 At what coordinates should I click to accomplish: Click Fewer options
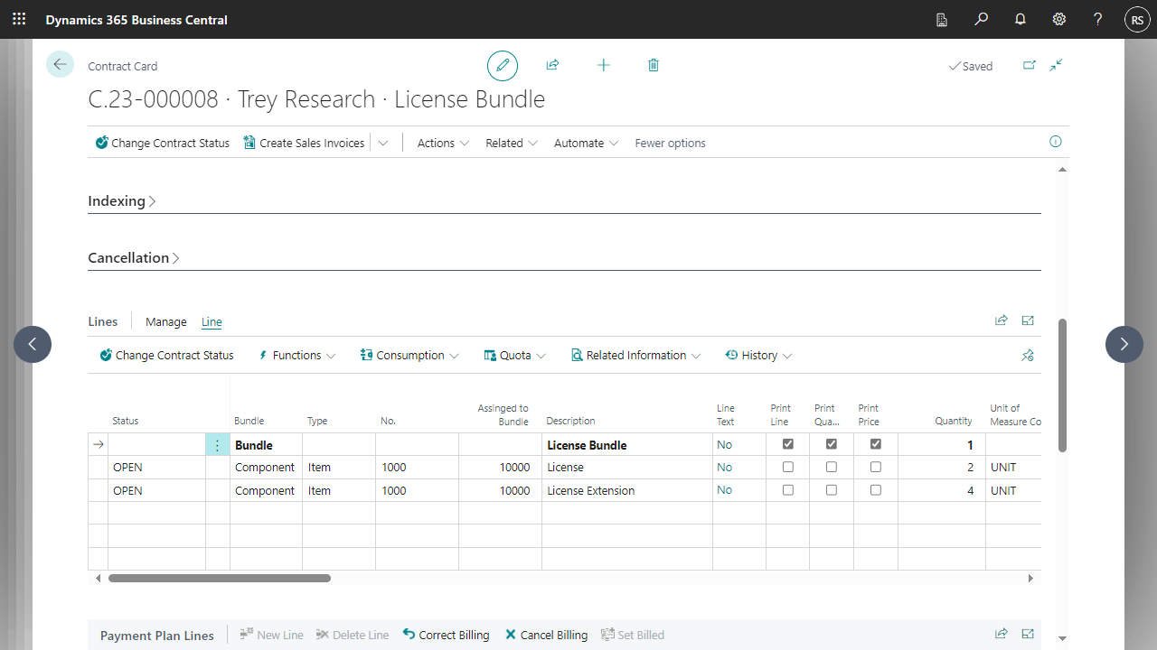coord(670,143)
